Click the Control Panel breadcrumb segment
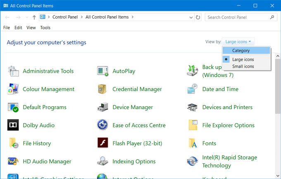The width and height of the screenshot is (281, 179). (65, 17)
